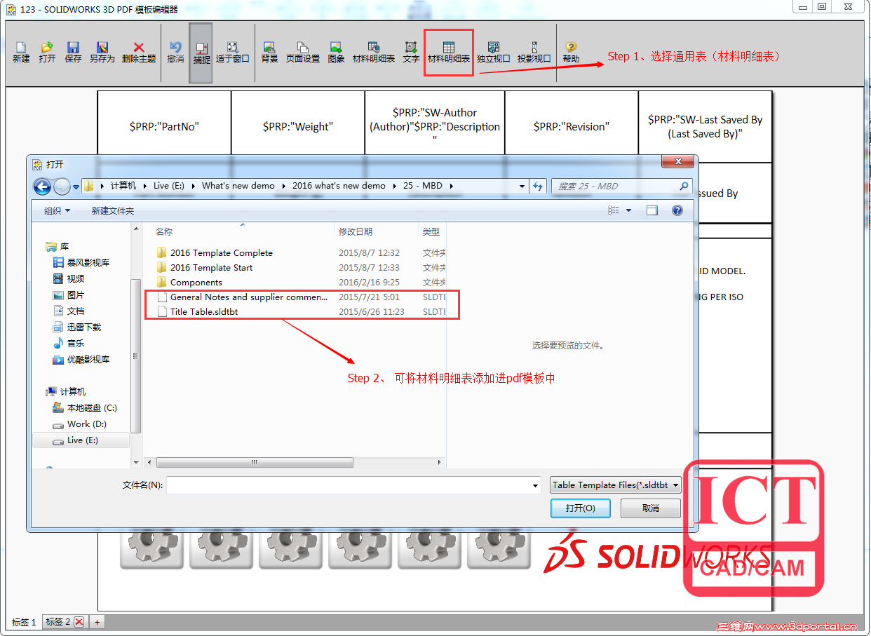
Task: Click the blue help icon in the dialog
Action: point(677,210)
